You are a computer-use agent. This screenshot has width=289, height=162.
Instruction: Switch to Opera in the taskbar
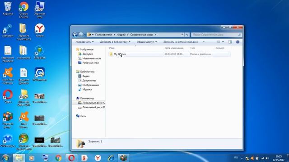(71, 158)
